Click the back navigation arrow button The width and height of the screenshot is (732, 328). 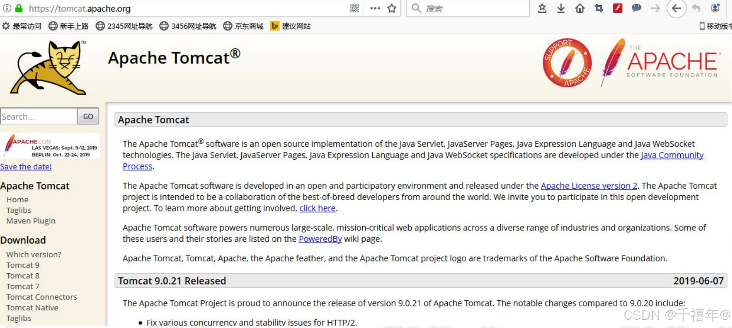tap(676, 8)
